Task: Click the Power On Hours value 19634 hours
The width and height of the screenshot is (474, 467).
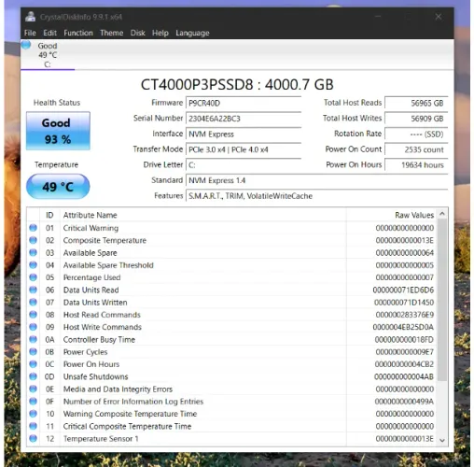Action: [x=416, y=165]
